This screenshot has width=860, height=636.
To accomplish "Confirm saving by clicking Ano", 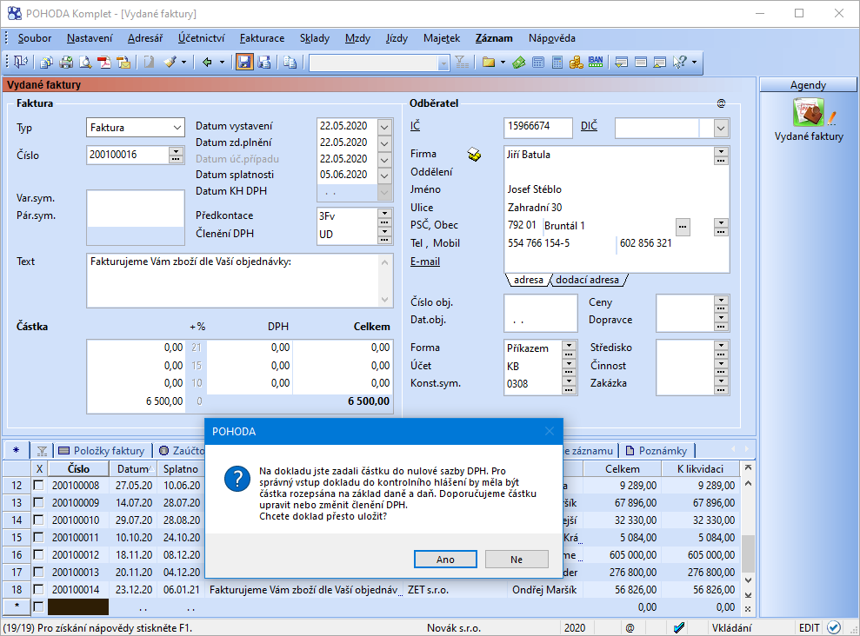I will pyautogui.click(x=445, y=560).
